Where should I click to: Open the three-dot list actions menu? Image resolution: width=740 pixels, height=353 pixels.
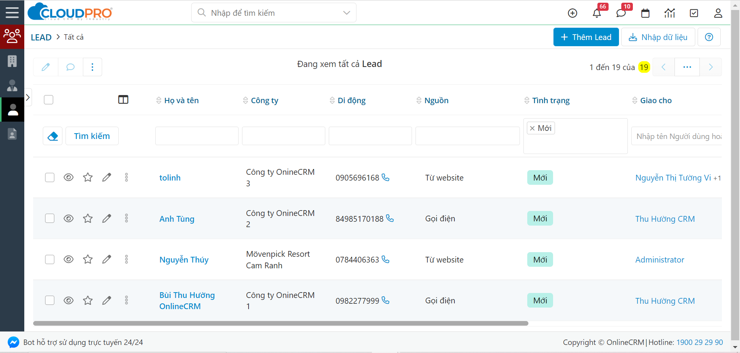pyautogui.click(x=92, y=67)
